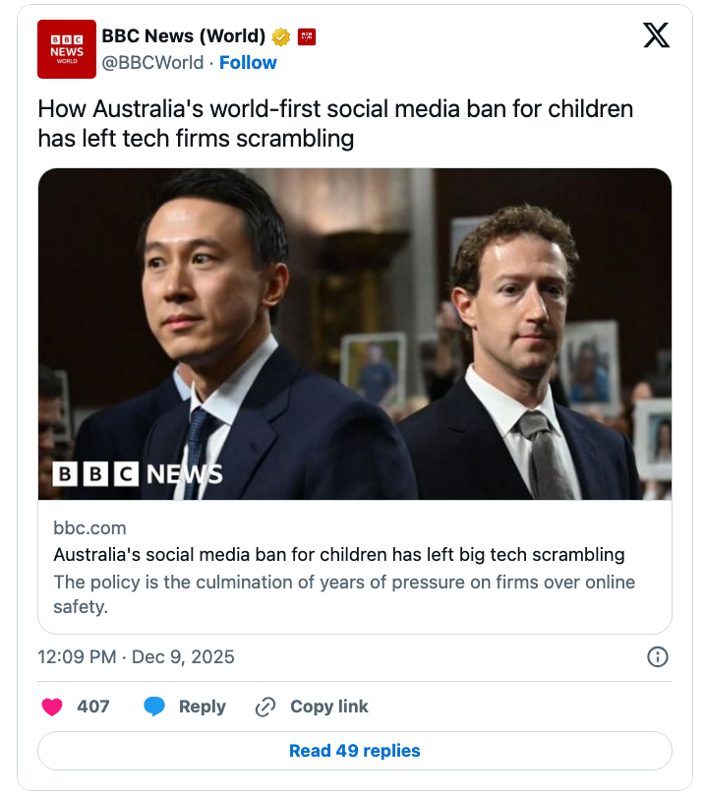Open the article preview photo
This screenshot has width=705, height=800.
tap(355, 334)
